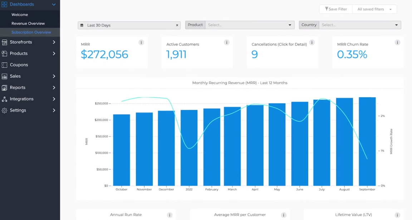Clear the Last 30 Days date filter
Viewport: 412px width, 220px height.
[x=177, y=25]
